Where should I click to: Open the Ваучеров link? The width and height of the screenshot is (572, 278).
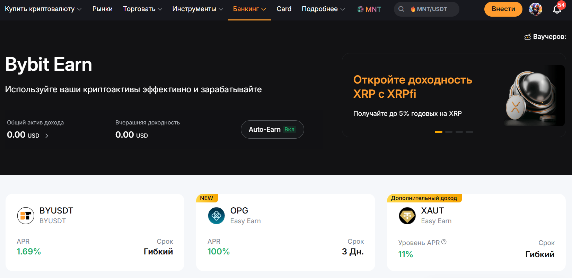(x=545, y=37)
